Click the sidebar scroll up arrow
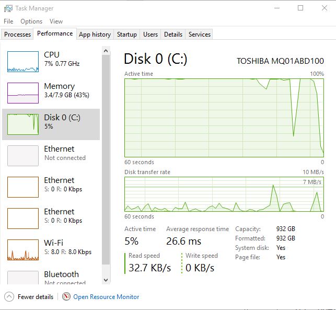The height and width of the screenshot is (310, 336). point(106,51)
